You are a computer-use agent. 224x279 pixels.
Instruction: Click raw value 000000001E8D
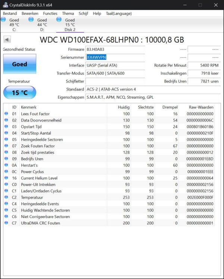click(x=200, y=159)
